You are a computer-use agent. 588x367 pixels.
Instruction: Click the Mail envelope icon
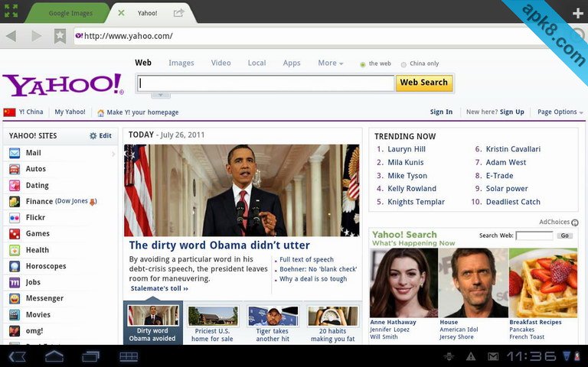(x=15, y=153)
